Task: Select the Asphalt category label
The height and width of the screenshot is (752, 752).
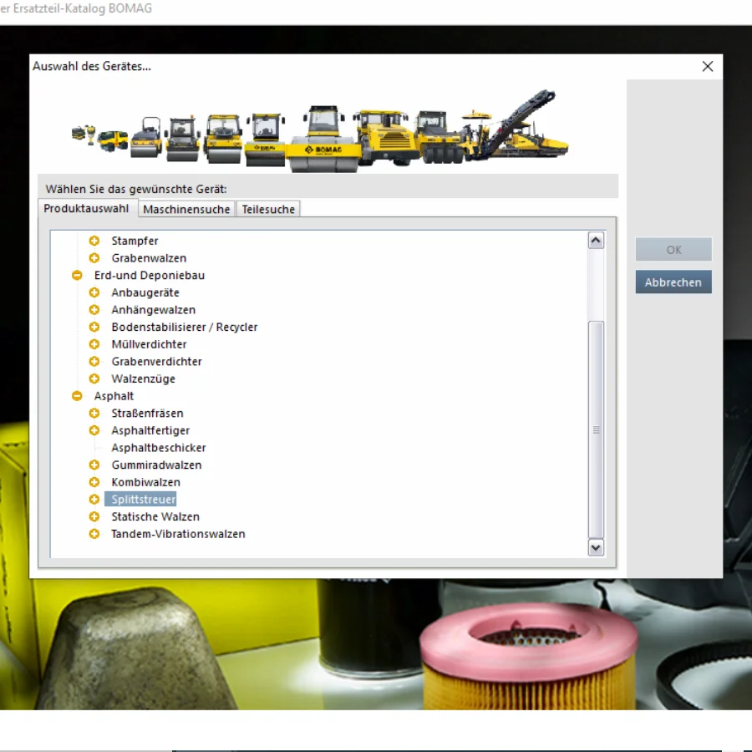Action: (114, 396)
